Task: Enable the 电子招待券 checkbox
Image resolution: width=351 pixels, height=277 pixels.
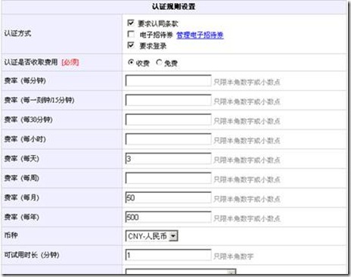Action: (131, 34)
